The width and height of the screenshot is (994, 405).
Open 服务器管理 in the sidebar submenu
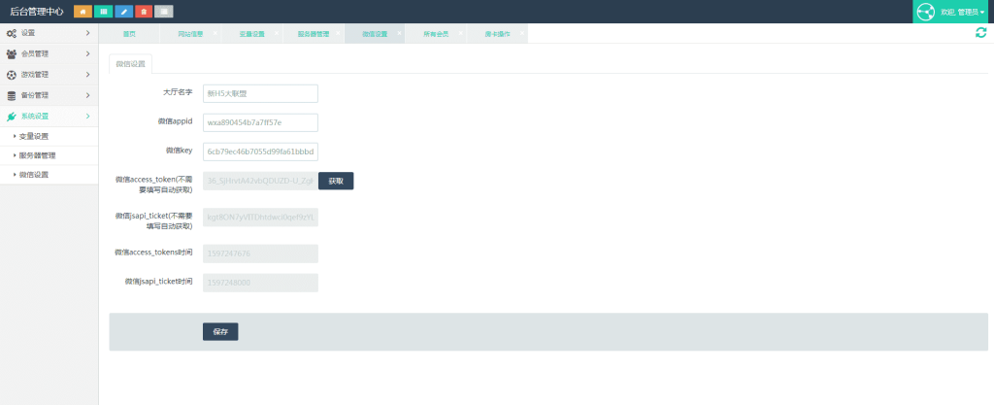pyautogui.click(x=39, y=155)
